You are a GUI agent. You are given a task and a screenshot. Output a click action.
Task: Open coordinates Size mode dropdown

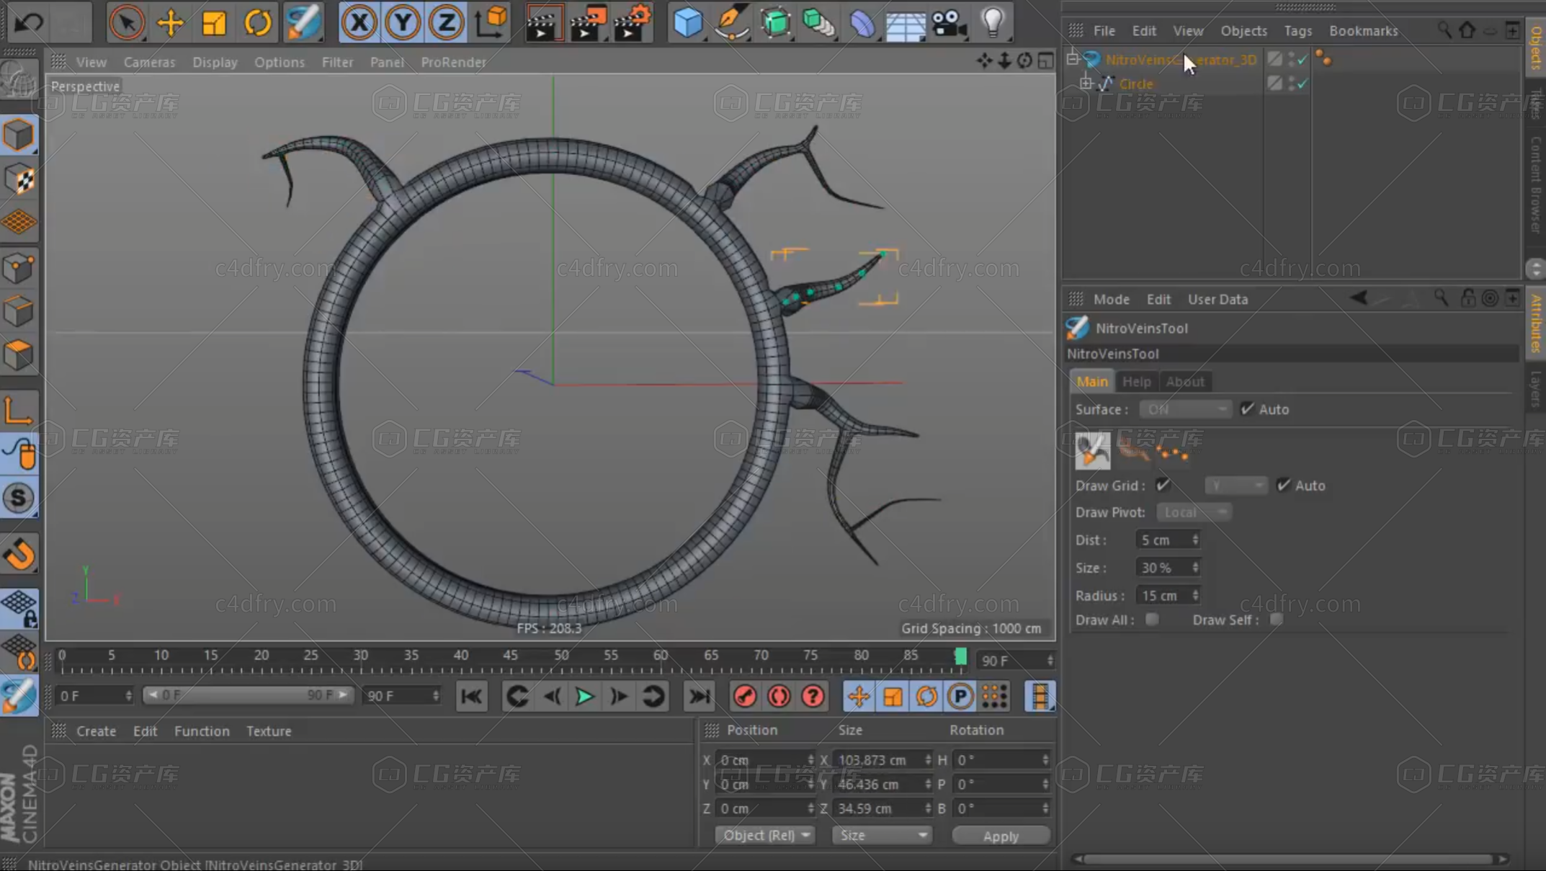tap(883, 835)
